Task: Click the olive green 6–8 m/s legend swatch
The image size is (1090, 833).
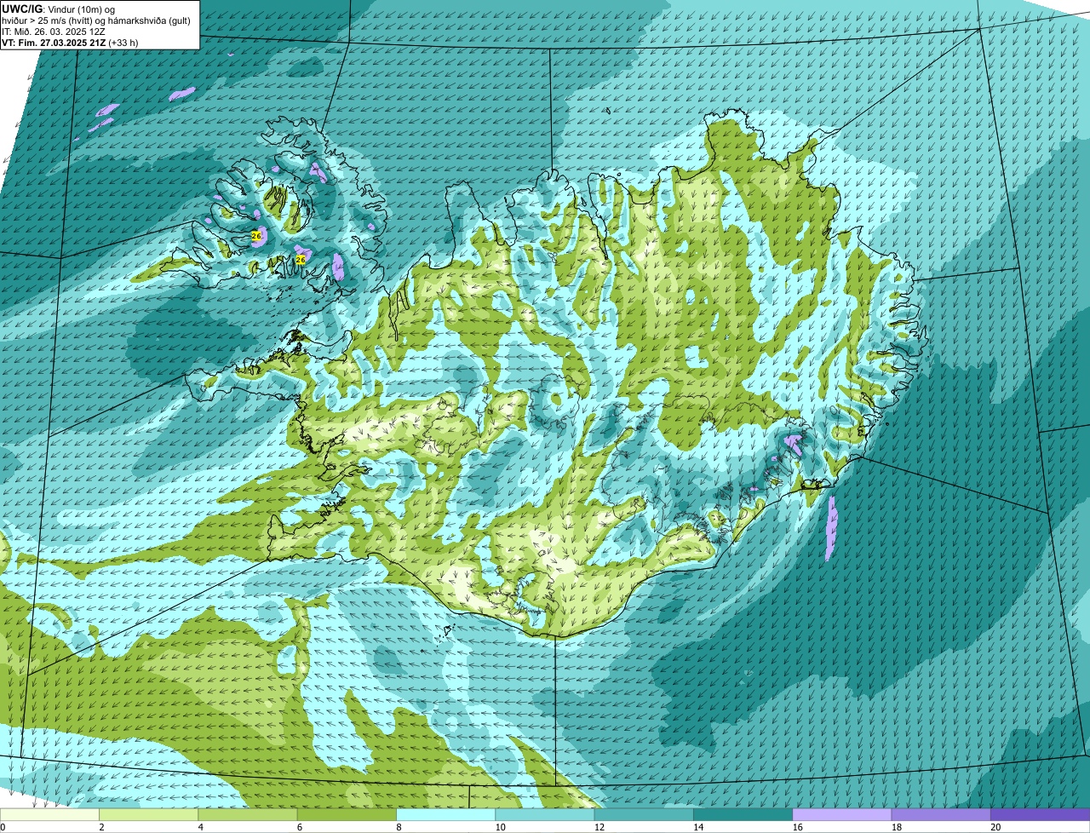Action: [x=347, y=815]
